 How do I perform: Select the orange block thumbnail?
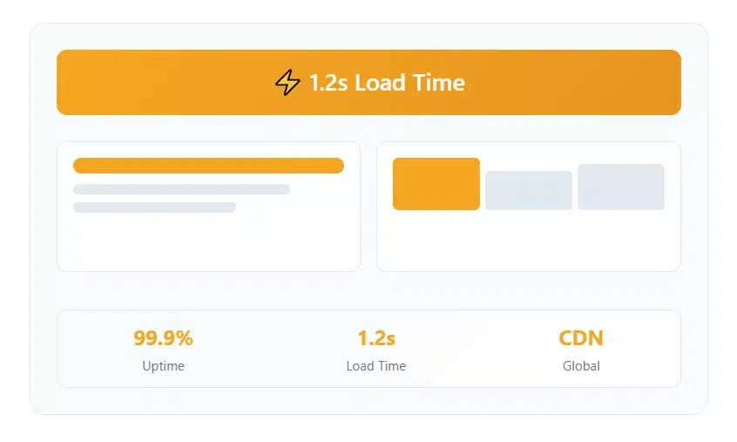[436, 184]
